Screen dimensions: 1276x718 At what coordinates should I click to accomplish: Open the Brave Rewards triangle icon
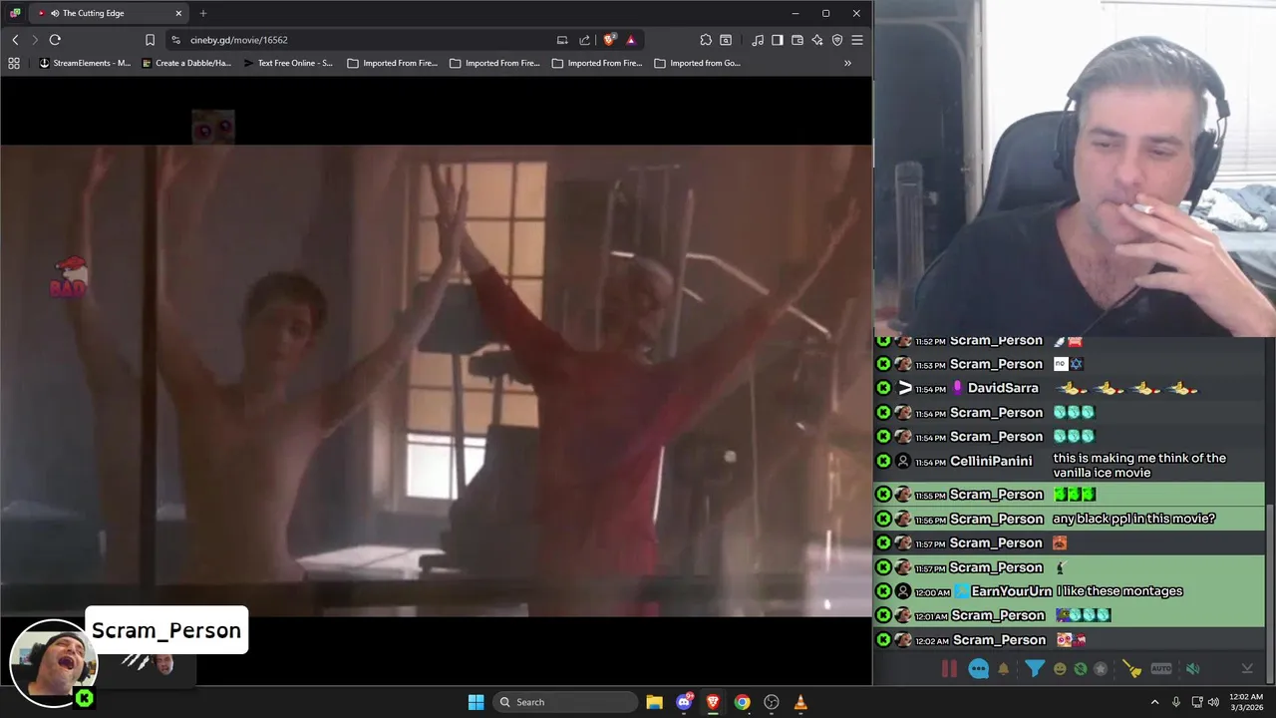[x=631, y=40]
